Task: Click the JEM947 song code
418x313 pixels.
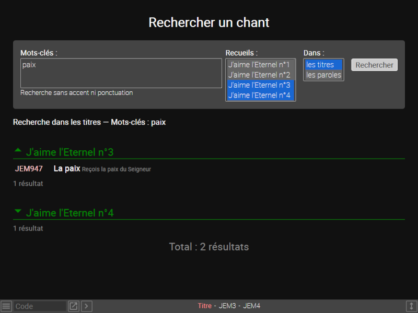Action: 29,168
